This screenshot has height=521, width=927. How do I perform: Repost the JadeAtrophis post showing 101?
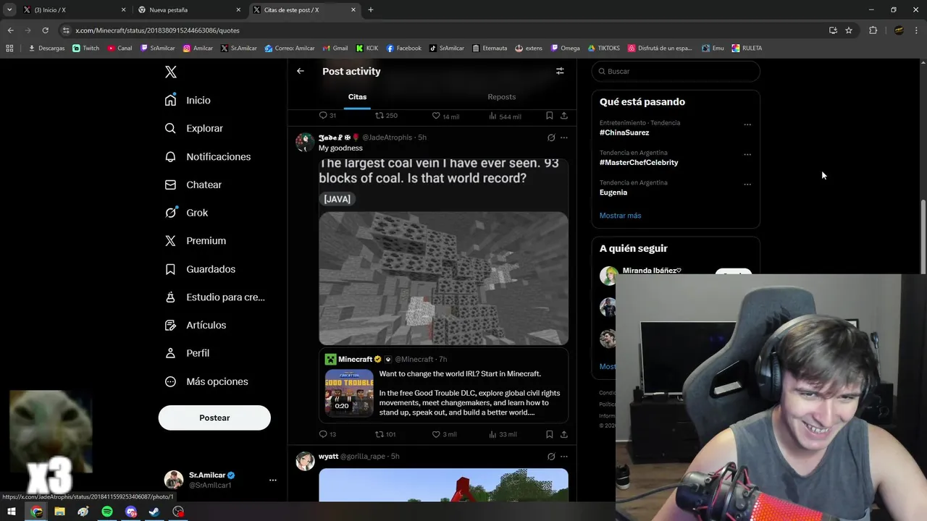click(x=385, y=434)
